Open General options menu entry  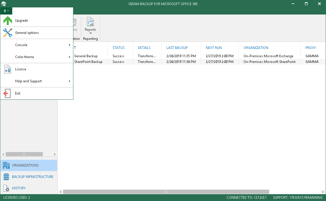(37, 33)
